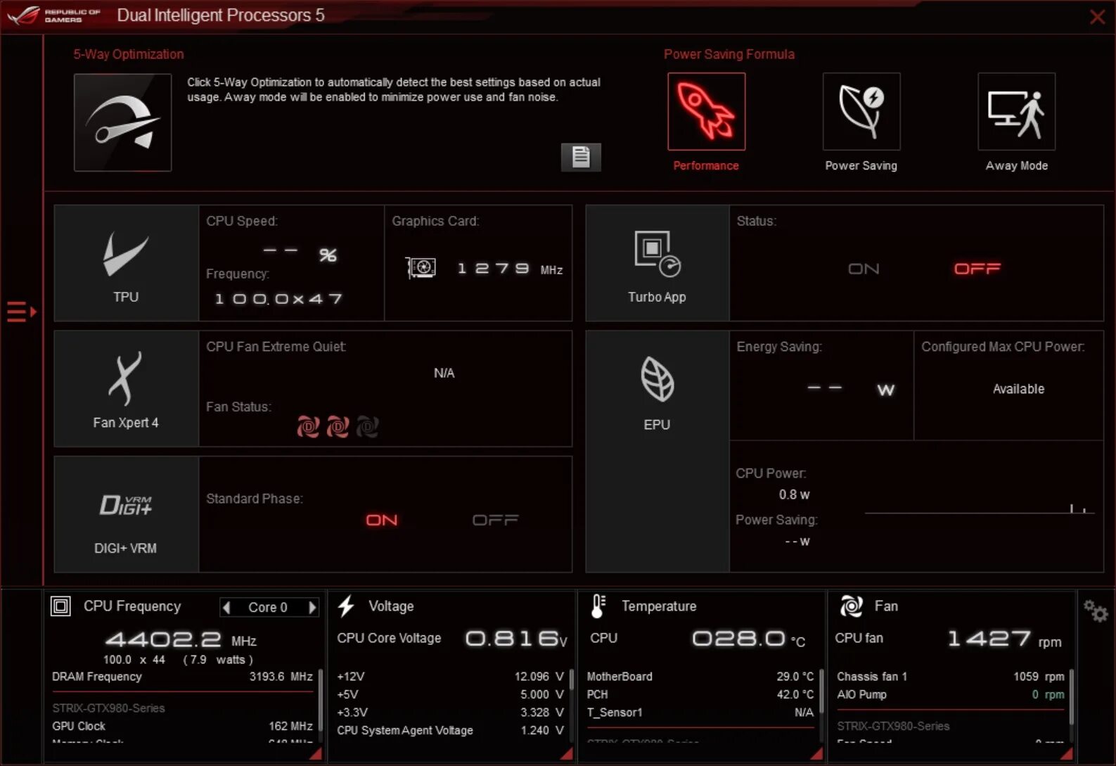Click the Chassis fan 1 row
The width and height of the screenshot is (1116, 766).
951,677
